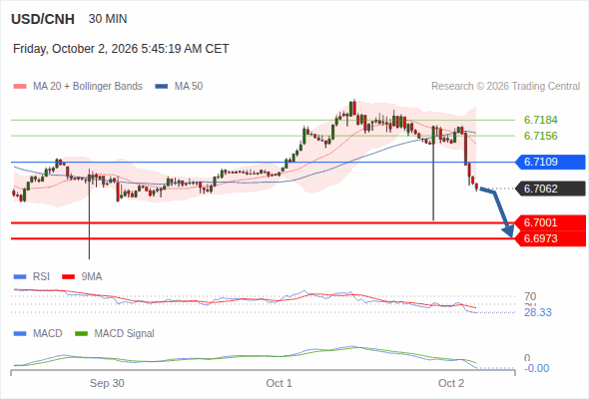This screenshot has height=399, width=589.
Task: Click the MA 20 + Bollinger Bands legend label
Action: [88, 87]
